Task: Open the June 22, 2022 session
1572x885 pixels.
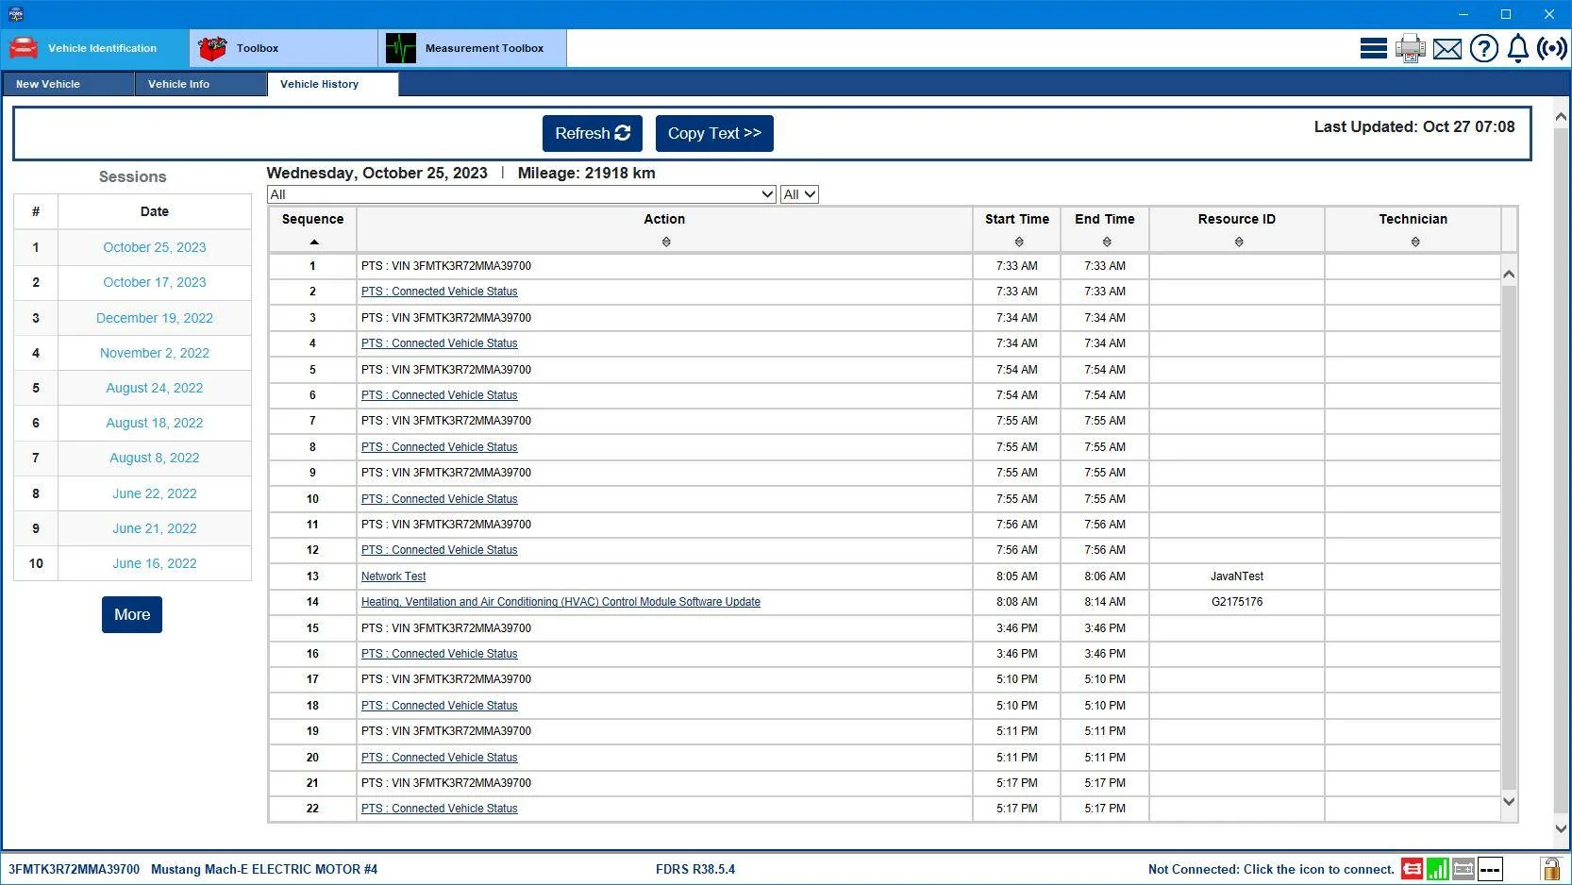Action: [x=155, y=493]
